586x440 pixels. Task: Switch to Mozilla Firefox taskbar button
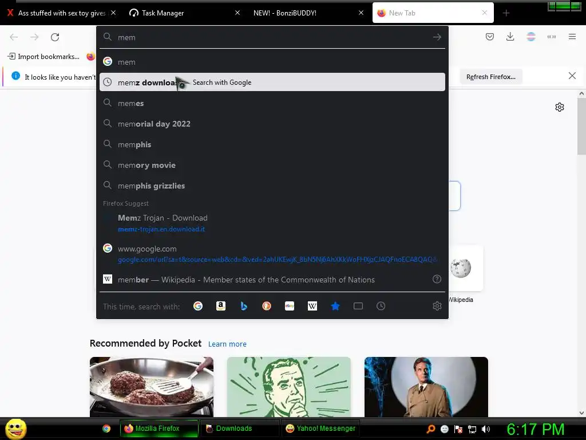tap(159, 429)
